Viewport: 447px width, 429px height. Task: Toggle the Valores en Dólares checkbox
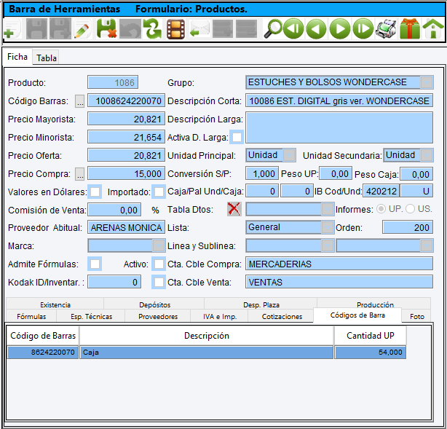point(95,192)
